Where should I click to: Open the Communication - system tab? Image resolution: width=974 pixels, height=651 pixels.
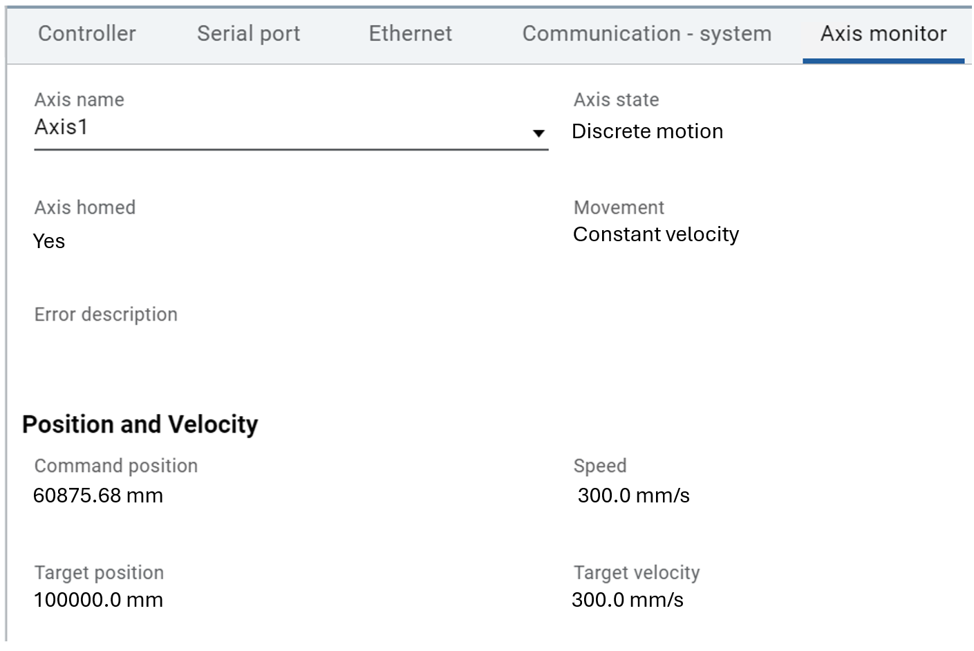pos(646,34)
